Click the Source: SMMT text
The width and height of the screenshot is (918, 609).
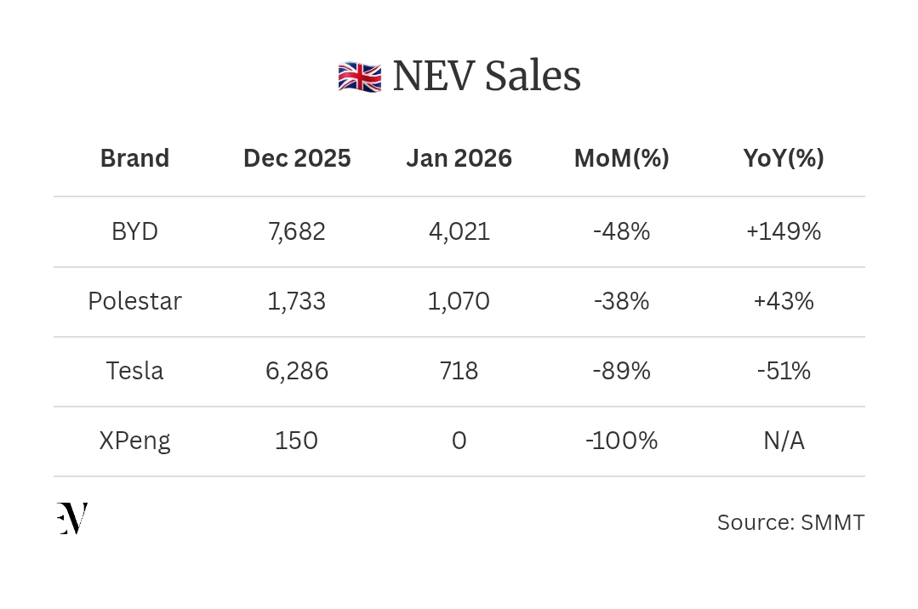pos(790,522)
